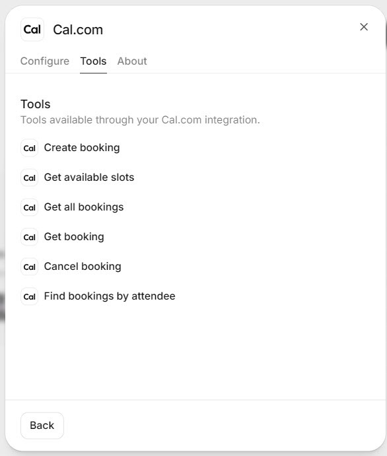Click the Cal icon beside Get available slots
Image resolution: width=387 pixels, height=456 pixels.
pyautogui.click(x=30, y=178)
